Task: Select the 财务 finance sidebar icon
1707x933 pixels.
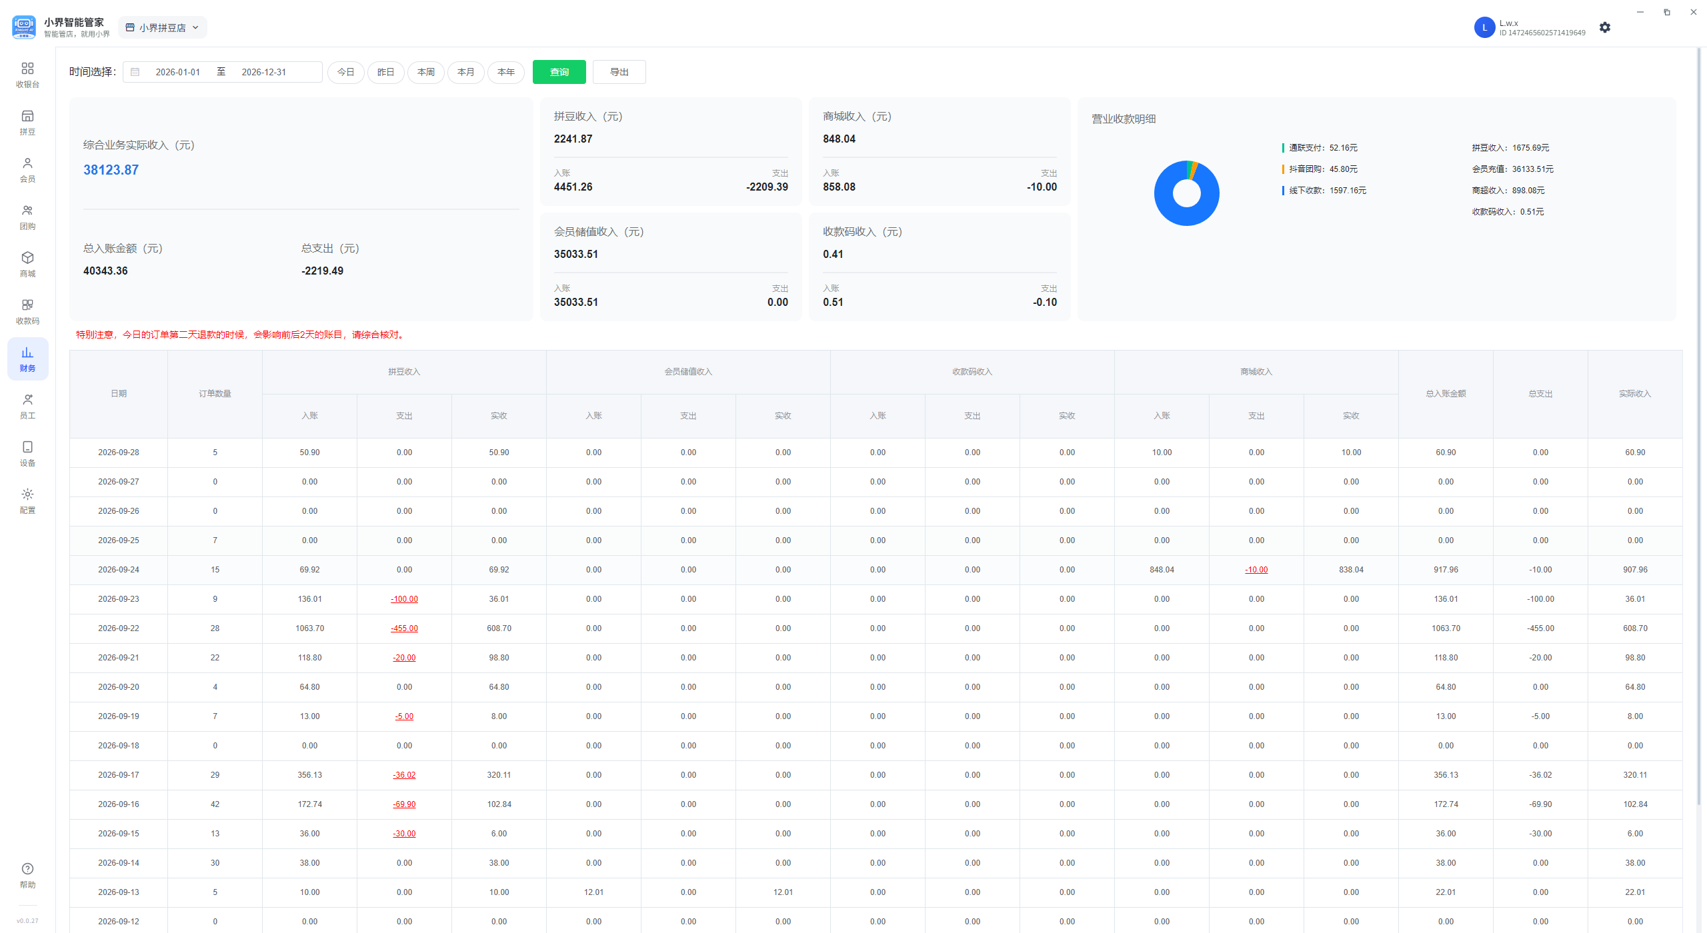Action: point(27,359)
